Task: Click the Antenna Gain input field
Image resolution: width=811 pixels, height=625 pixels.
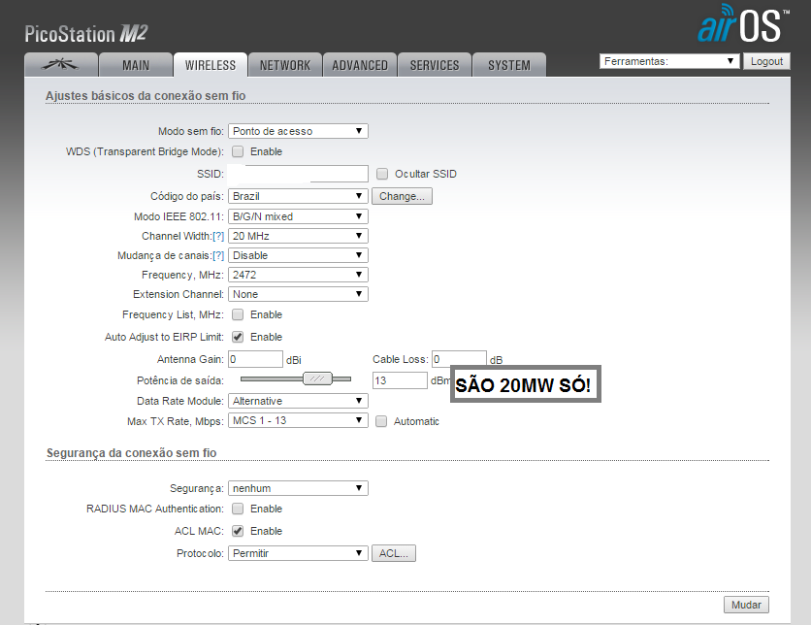Action: coord(255,359)
